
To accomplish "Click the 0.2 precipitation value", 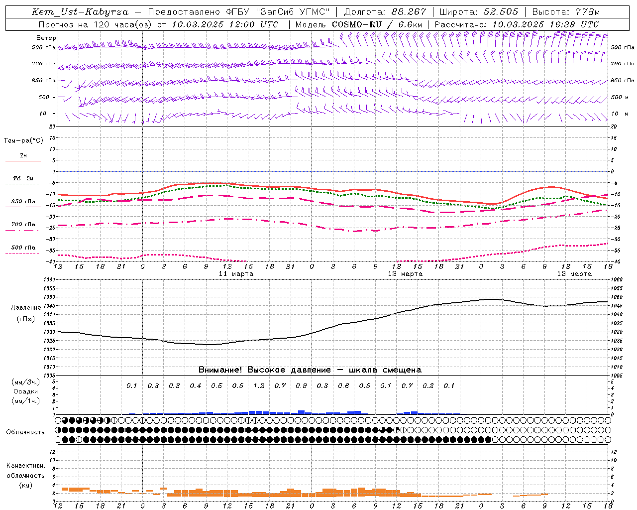I will coord(428,385).
